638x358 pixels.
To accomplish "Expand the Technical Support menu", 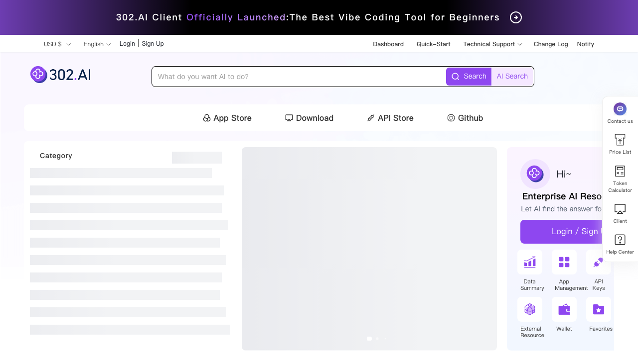I will 492,44.
